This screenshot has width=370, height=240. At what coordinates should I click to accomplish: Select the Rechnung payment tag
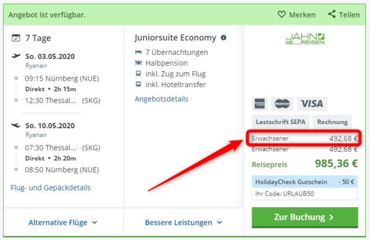pos(332,122)
